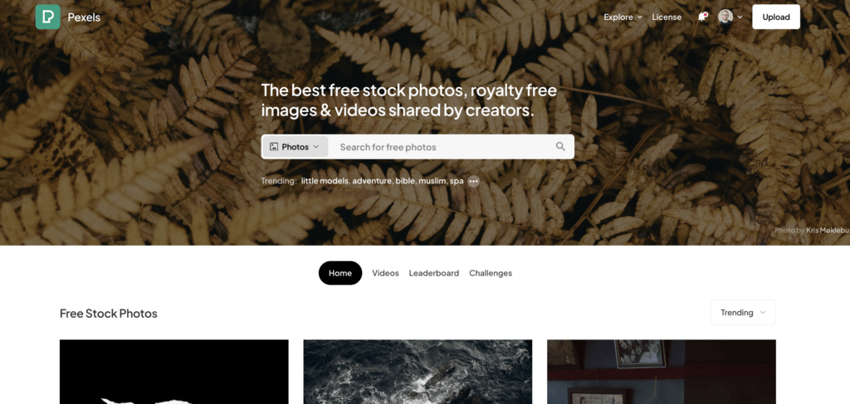The height and width of the screenshot is (404, 850).
Task: Click the Pexels brand name text
Action: pyautogui.click(x=84, y=17)
